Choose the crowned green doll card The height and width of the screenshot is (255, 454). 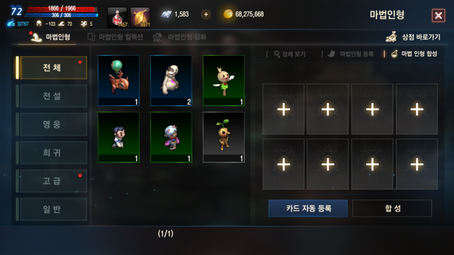point(224,80)
